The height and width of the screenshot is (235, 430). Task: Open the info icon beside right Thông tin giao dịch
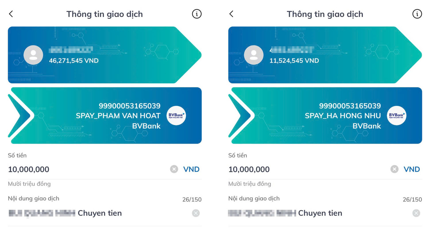pyautogui.click(x=417, y=14)
